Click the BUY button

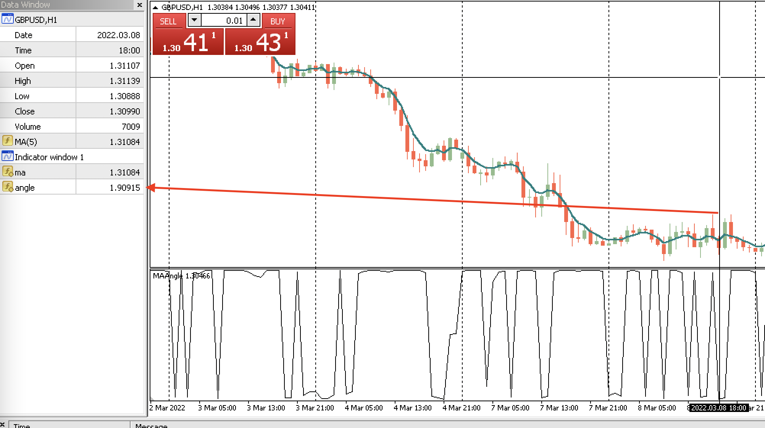coord(278,21)
